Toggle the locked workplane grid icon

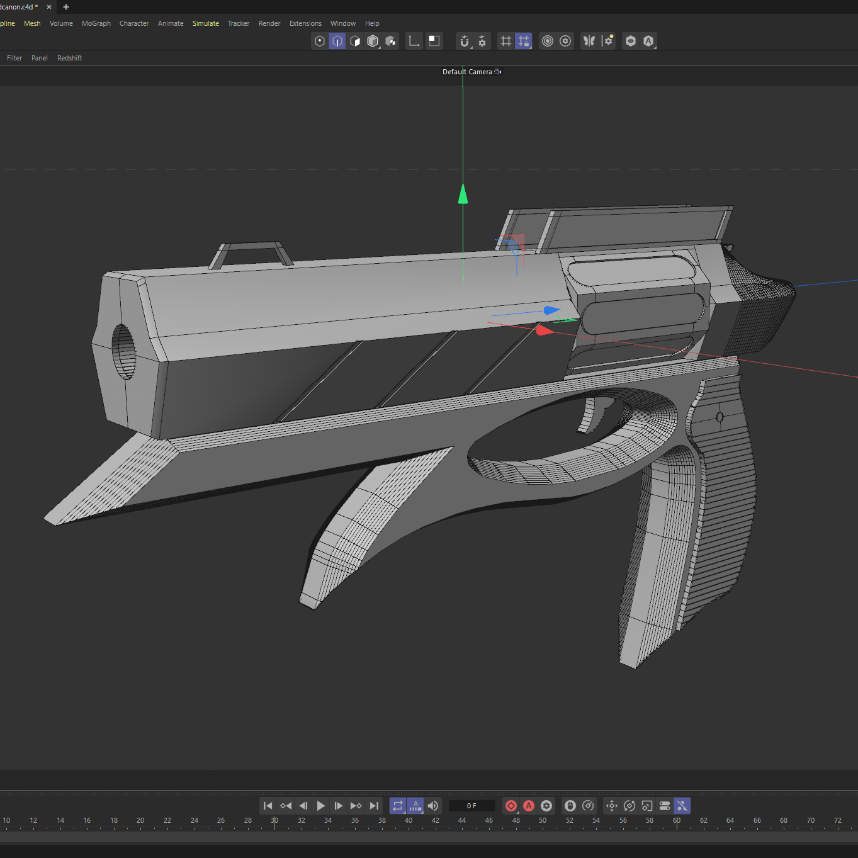tap(524, 41)
